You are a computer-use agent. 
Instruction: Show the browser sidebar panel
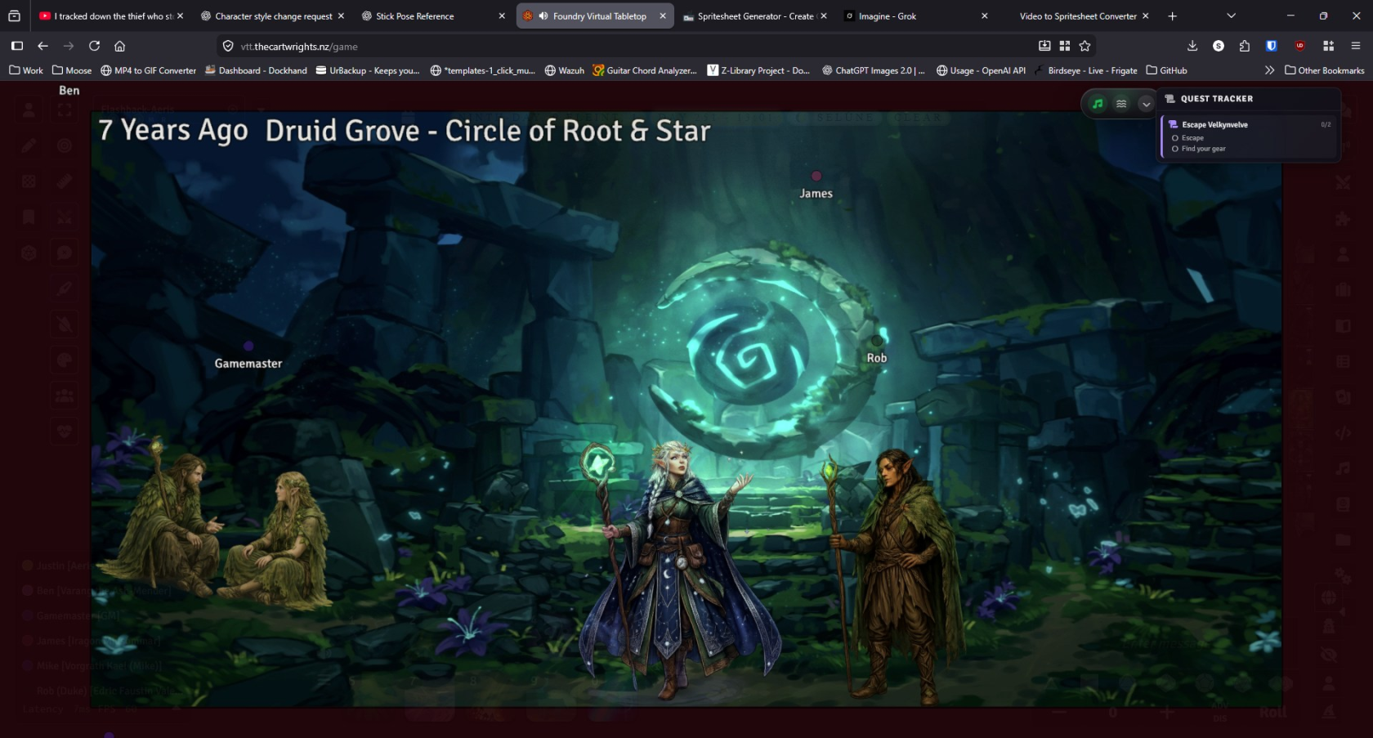point(17,46)
